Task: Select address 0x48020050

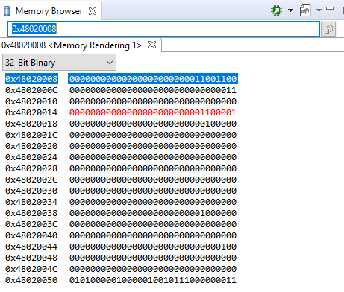Action: click(x=31, y=280)
